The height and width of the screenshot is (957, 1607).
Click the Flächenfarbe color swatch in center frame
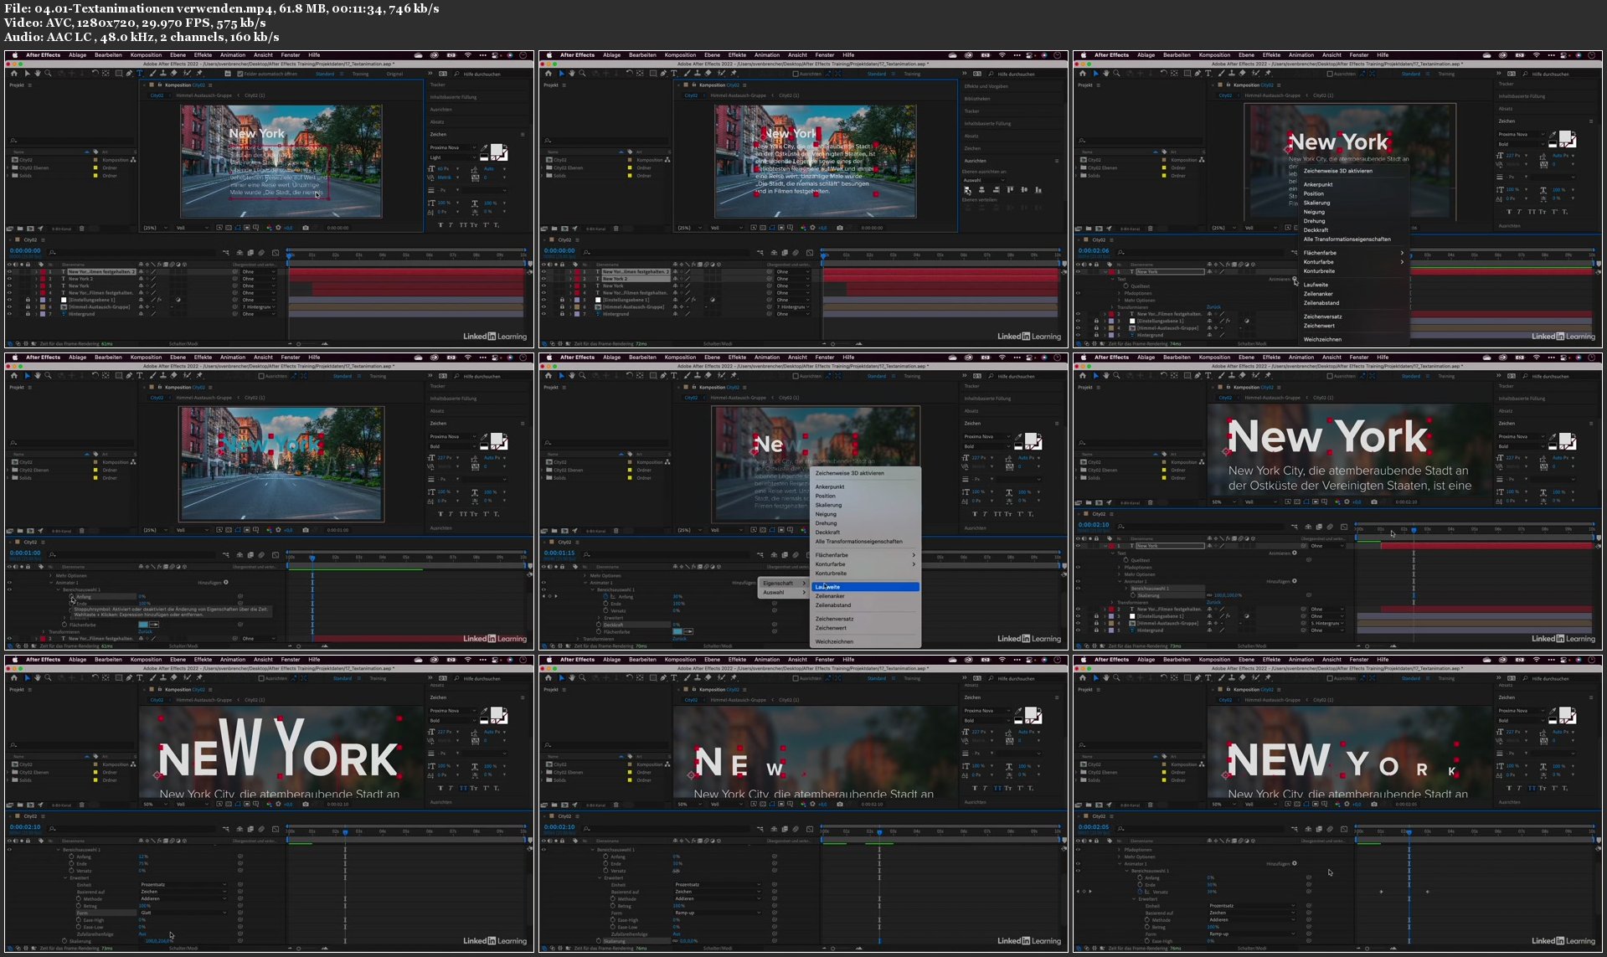coord(679,631)
